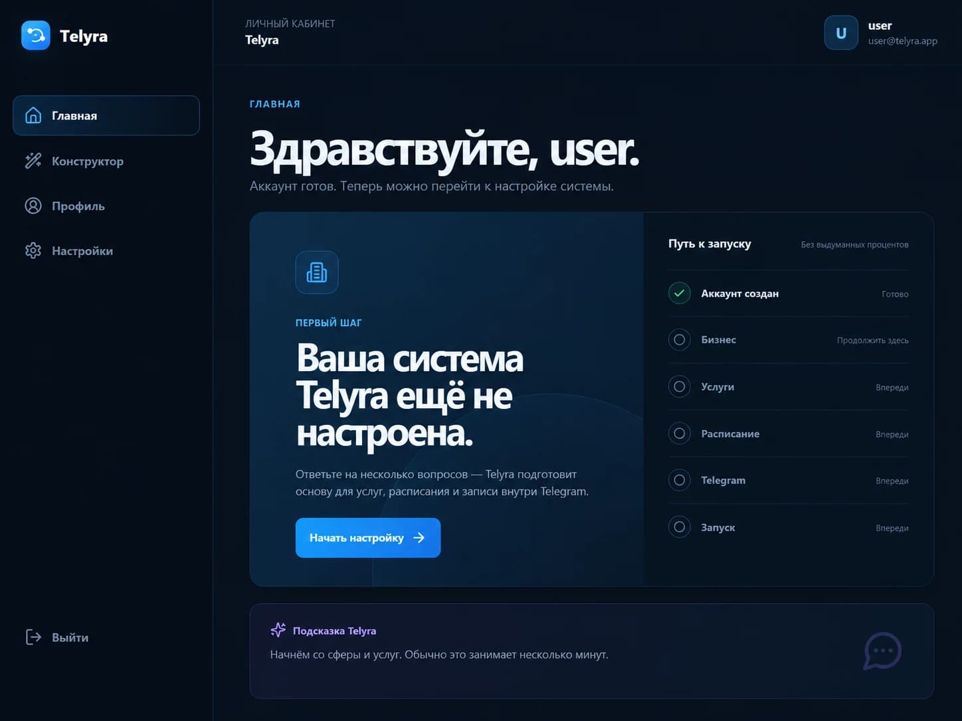Click the logout arrow icon beside Выйти
Screen dimensions: 962x721
[x=33, y=637]
